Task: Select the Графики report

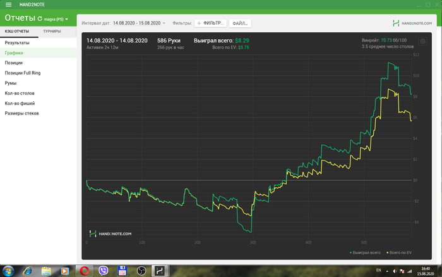Action: click(x=39, y=52)
